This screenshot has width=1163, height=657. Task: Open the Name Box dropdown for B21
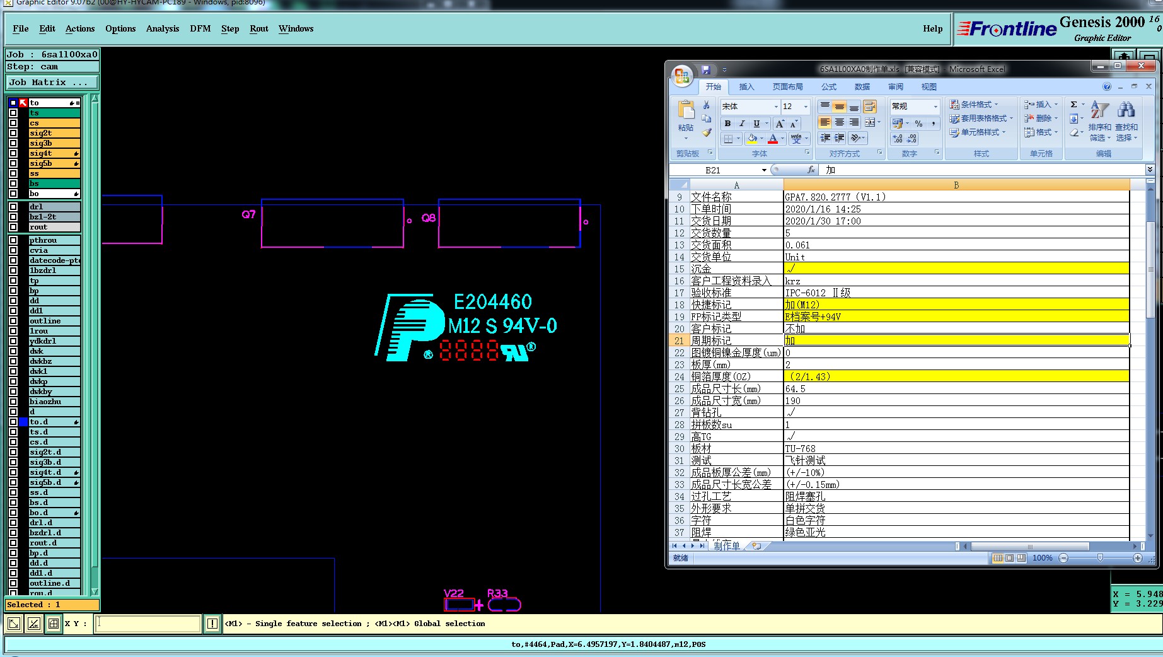[x=764, y=170]
